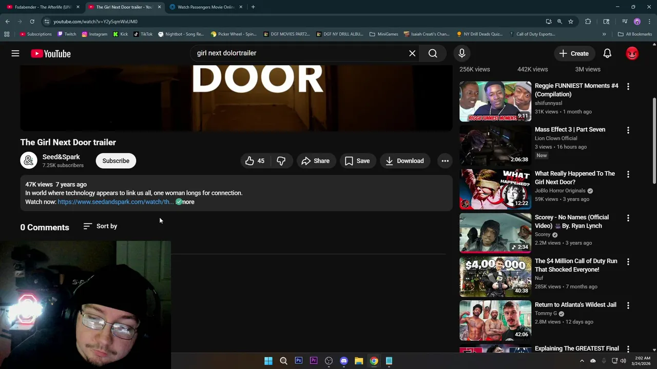
Task: Dislike the video with thumbs down
Action: point(281,161)
